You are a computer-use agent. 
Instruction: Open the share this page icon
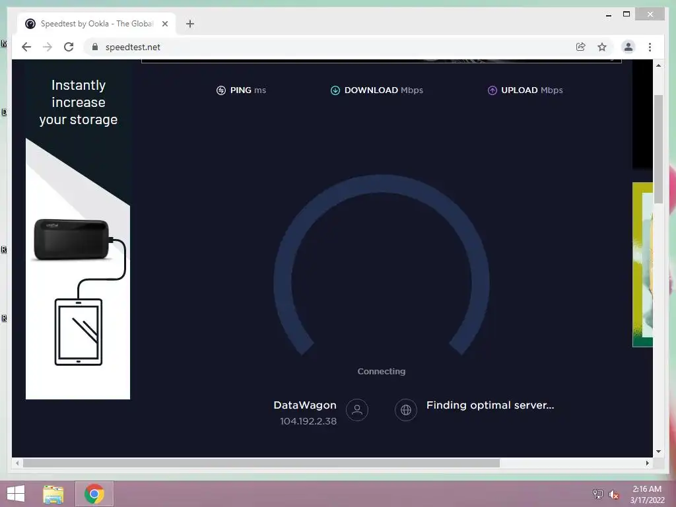pos(581,47)
